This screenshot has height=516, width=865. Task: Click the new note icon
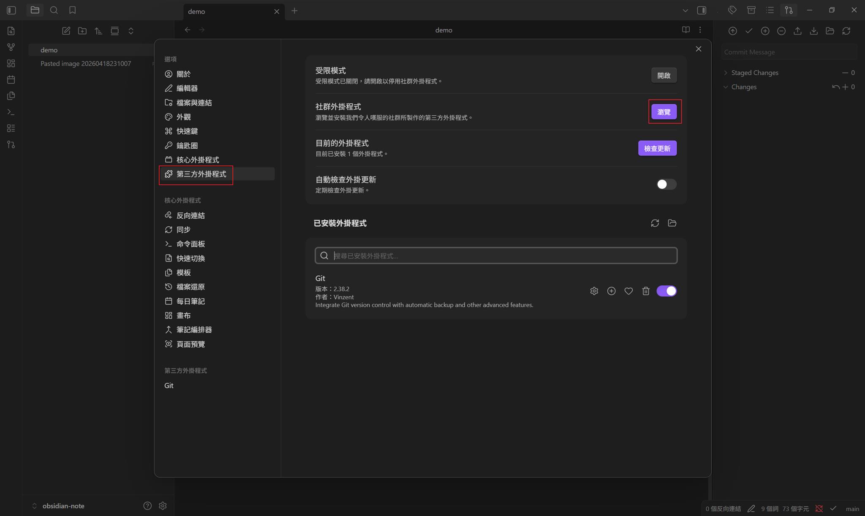pyautogui.click(x=66, y=31)
